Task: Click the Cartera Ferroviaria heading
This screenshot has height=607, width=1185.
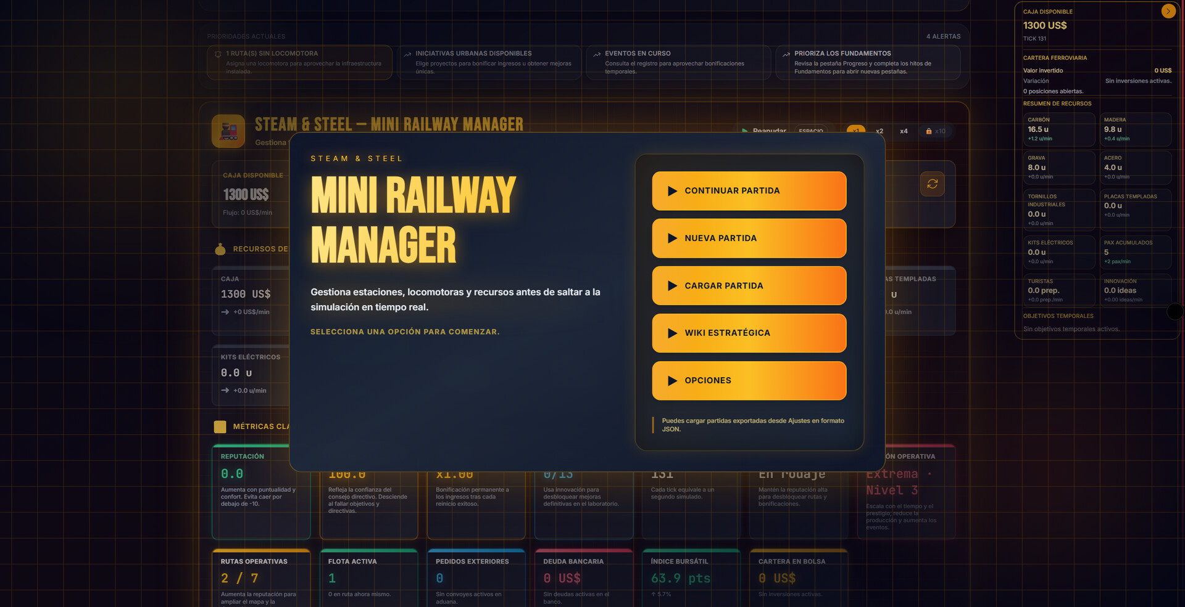Action: tap(1055, 58)
